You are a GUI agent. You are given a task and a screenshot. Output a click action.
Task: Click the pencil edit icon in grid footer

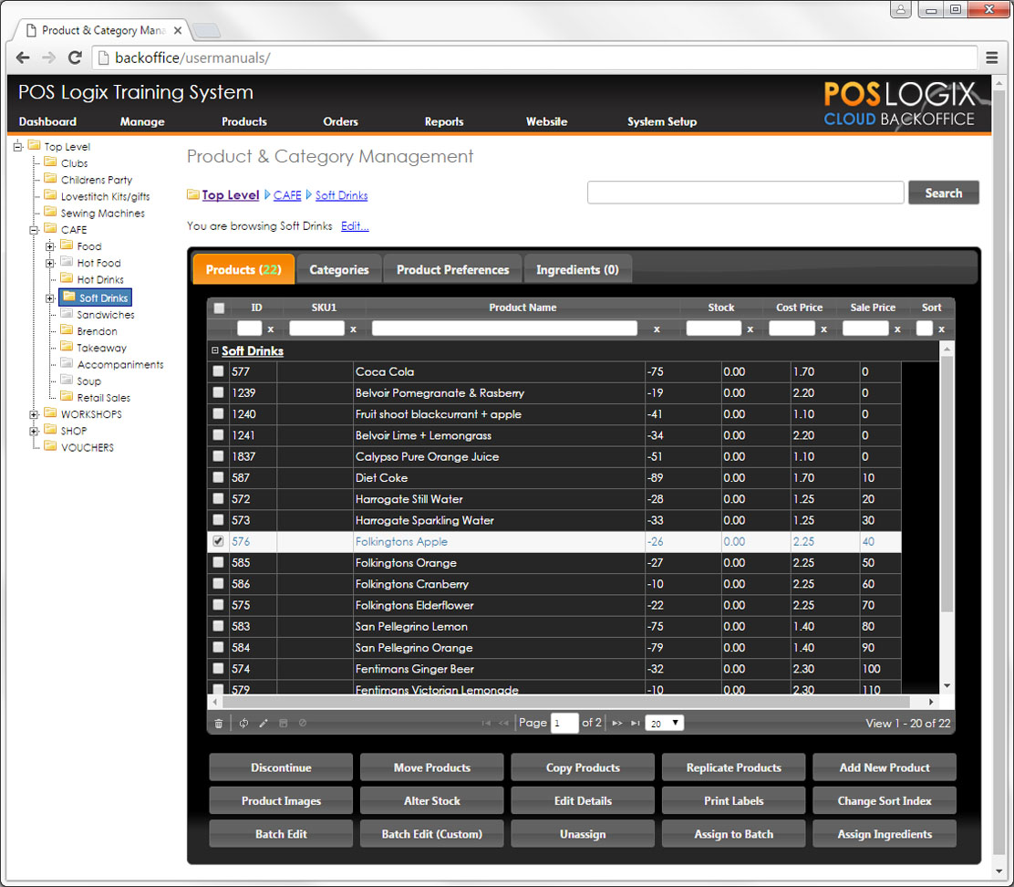[264, 724]
